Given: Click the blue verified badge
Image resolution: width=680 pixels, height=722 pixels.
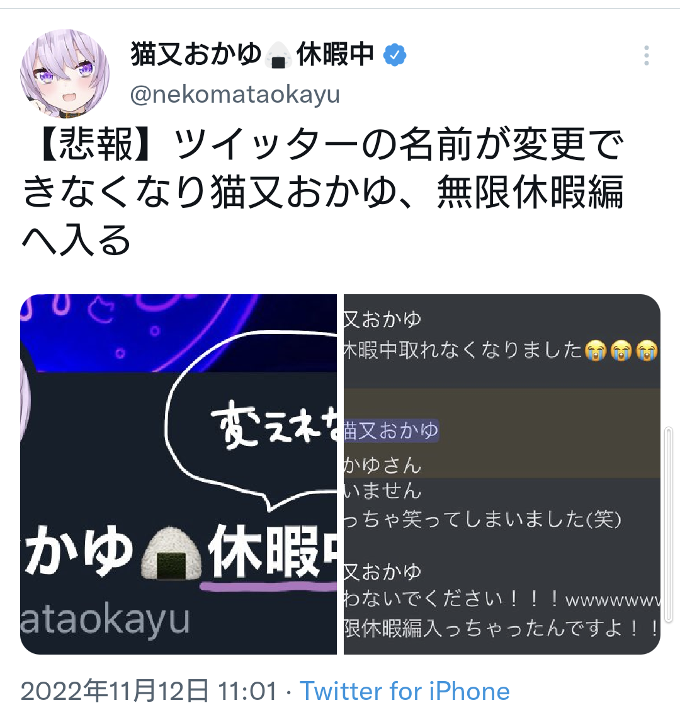Looking at the screenshot, I should coord(395,55).
